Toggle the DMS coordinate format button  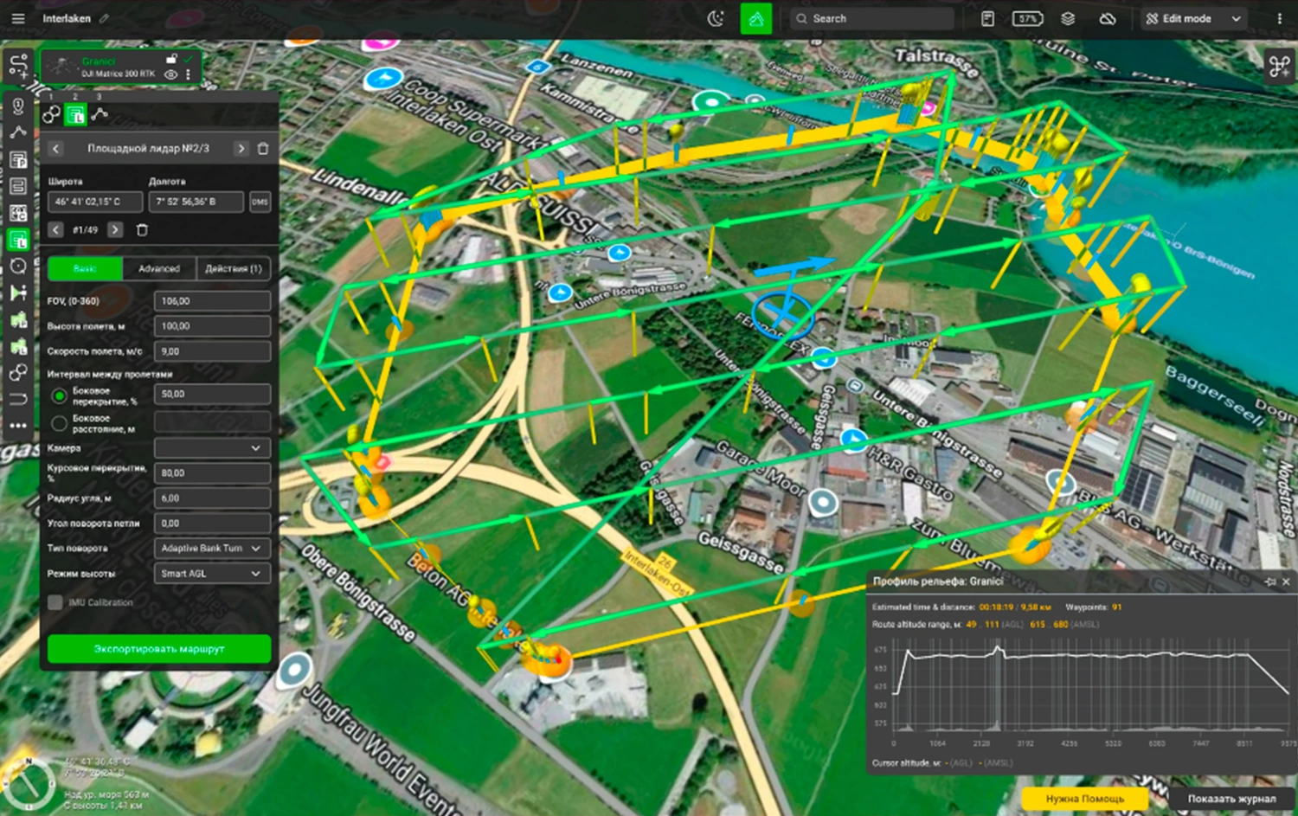click(x=260, y=202)
